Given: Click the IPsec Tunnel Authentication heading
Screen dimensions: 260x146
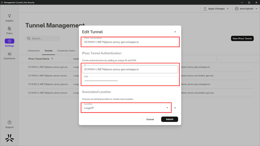Looking at the screenshot, I should click(x=102, y=53).
